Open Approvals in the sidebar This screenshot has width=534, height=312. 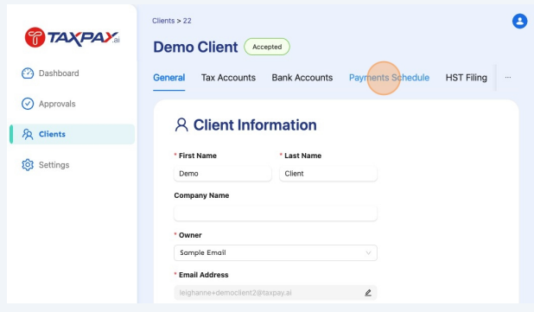click(57, 104)
